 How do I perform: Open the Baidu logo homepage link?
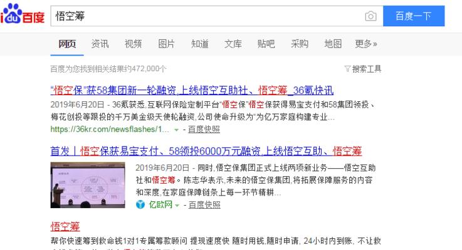(x=22, y=14)
